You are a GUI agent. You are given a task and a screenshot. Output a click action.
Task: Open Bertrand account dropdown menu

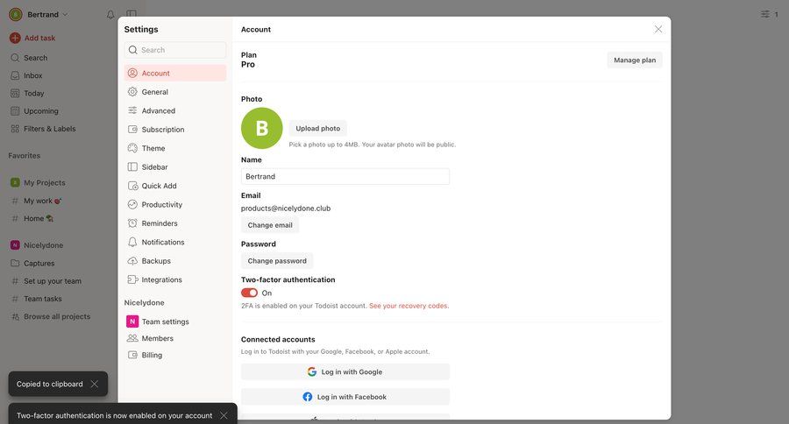(x=39, y=15)
